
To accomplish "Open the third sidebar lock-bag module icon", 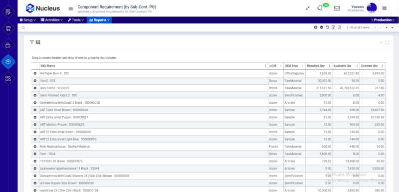I will tap(8, 45).
